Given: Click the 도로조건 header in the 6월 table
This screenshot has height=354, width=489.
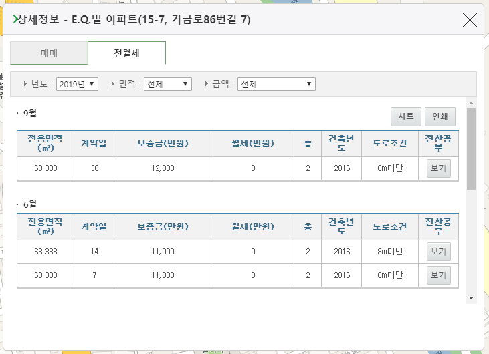Looking at the screenshot, I should coord(390,226).
